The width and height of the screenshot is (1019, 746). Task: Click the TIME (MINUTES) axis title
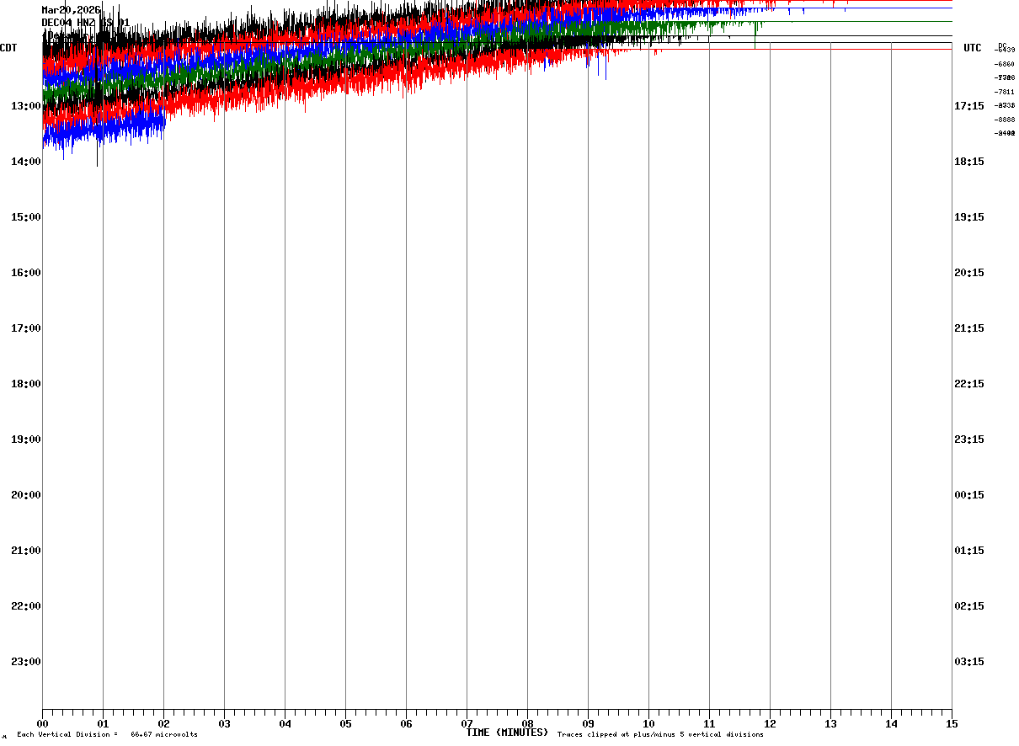coord(507,733)
